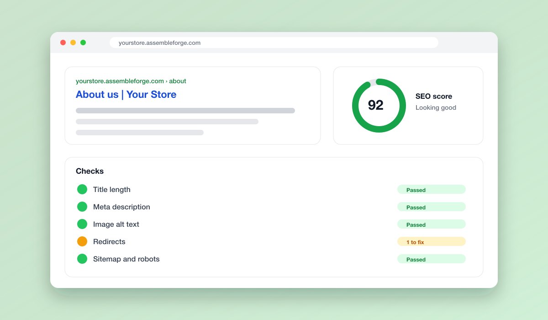548x320 pixels.
Task: Click the green status dot beside Title length
Action: coord(82,189)
